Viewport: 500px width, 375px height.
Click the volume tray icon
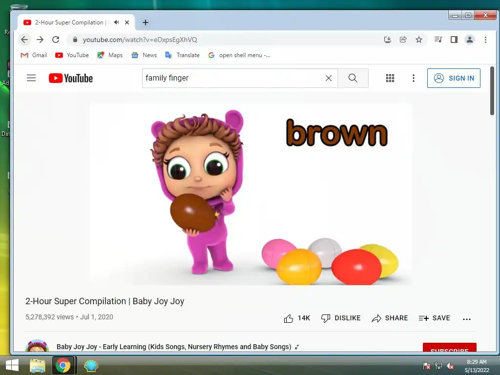[x=450, y=366]
